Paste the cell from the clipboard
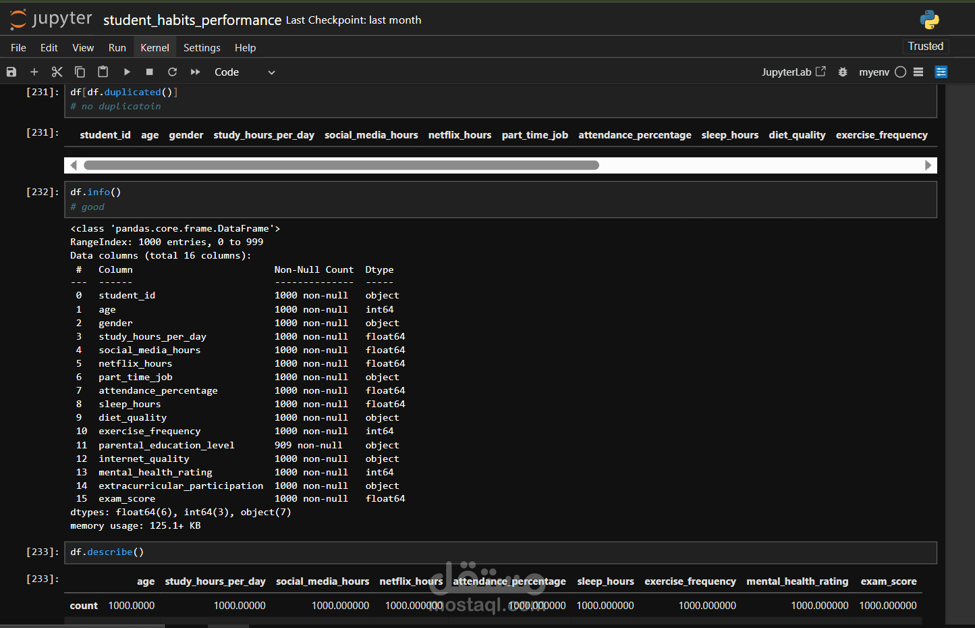 pos(103,72)
